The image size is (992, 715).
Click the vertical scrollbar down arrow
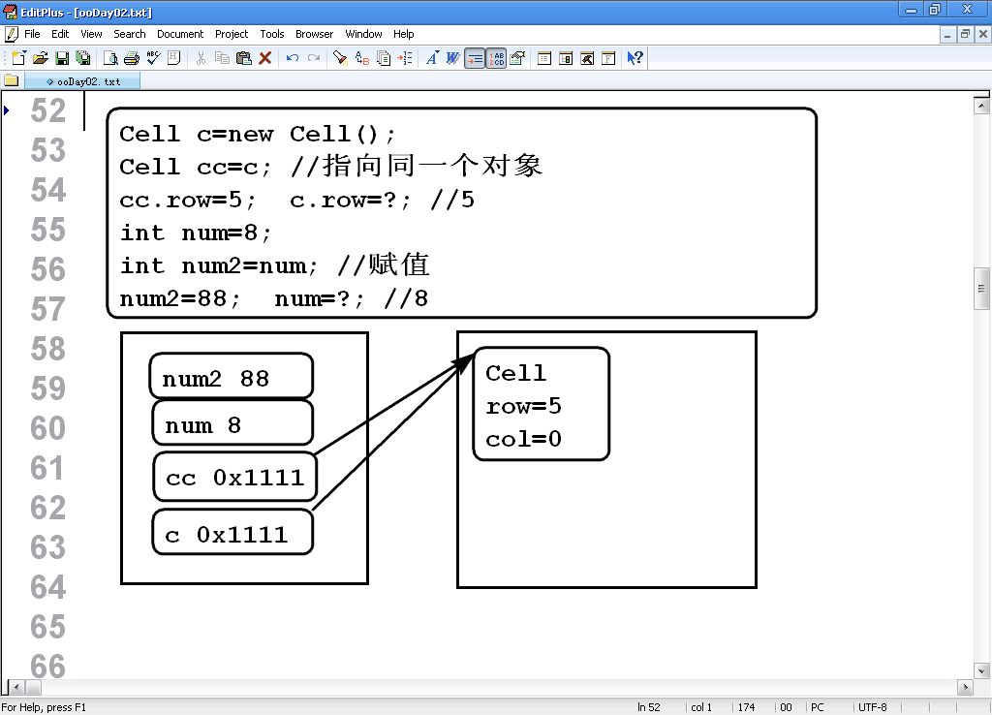(982, 671)
